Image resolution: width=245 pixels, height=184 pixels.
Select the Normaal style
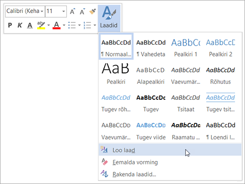click(116, 46)
